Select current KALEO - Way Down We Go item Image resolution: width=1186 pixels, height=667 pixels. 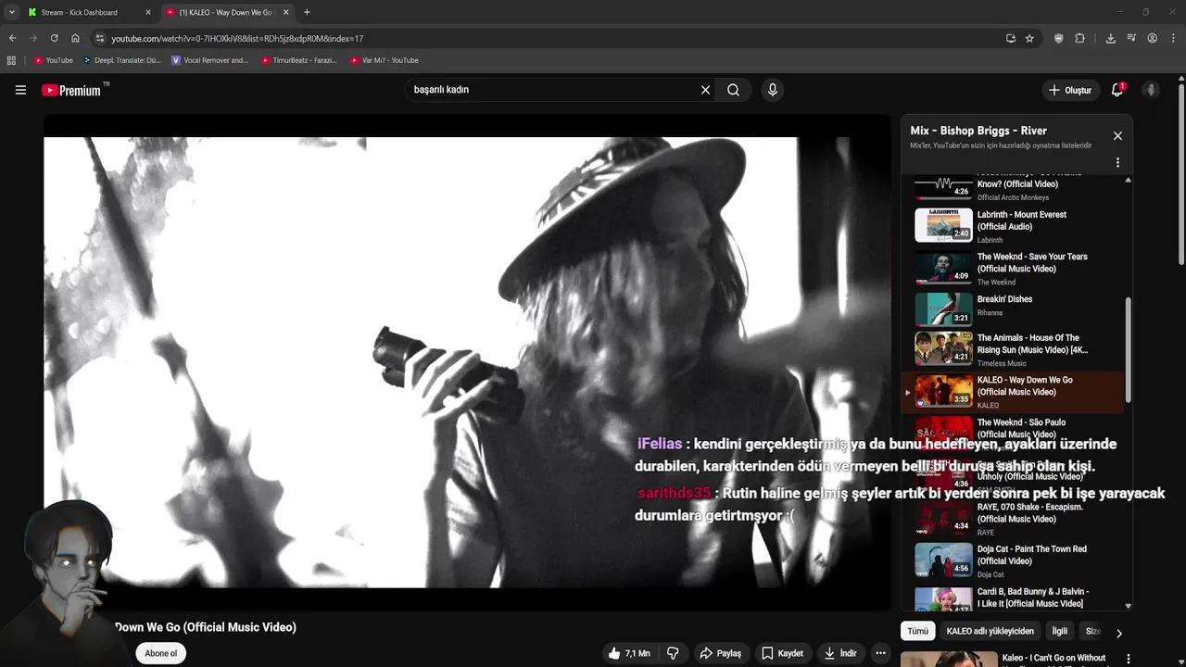1014,393
